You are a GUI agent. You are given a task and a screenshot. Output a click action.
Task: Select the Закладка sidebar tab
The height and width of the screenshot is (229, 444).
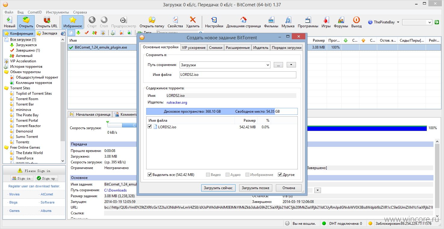pyautogui.click(x=47, y=33)
